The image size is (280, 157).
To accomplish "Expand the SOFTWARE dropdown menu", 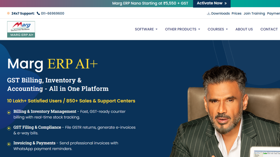I will tap(146, 29).
